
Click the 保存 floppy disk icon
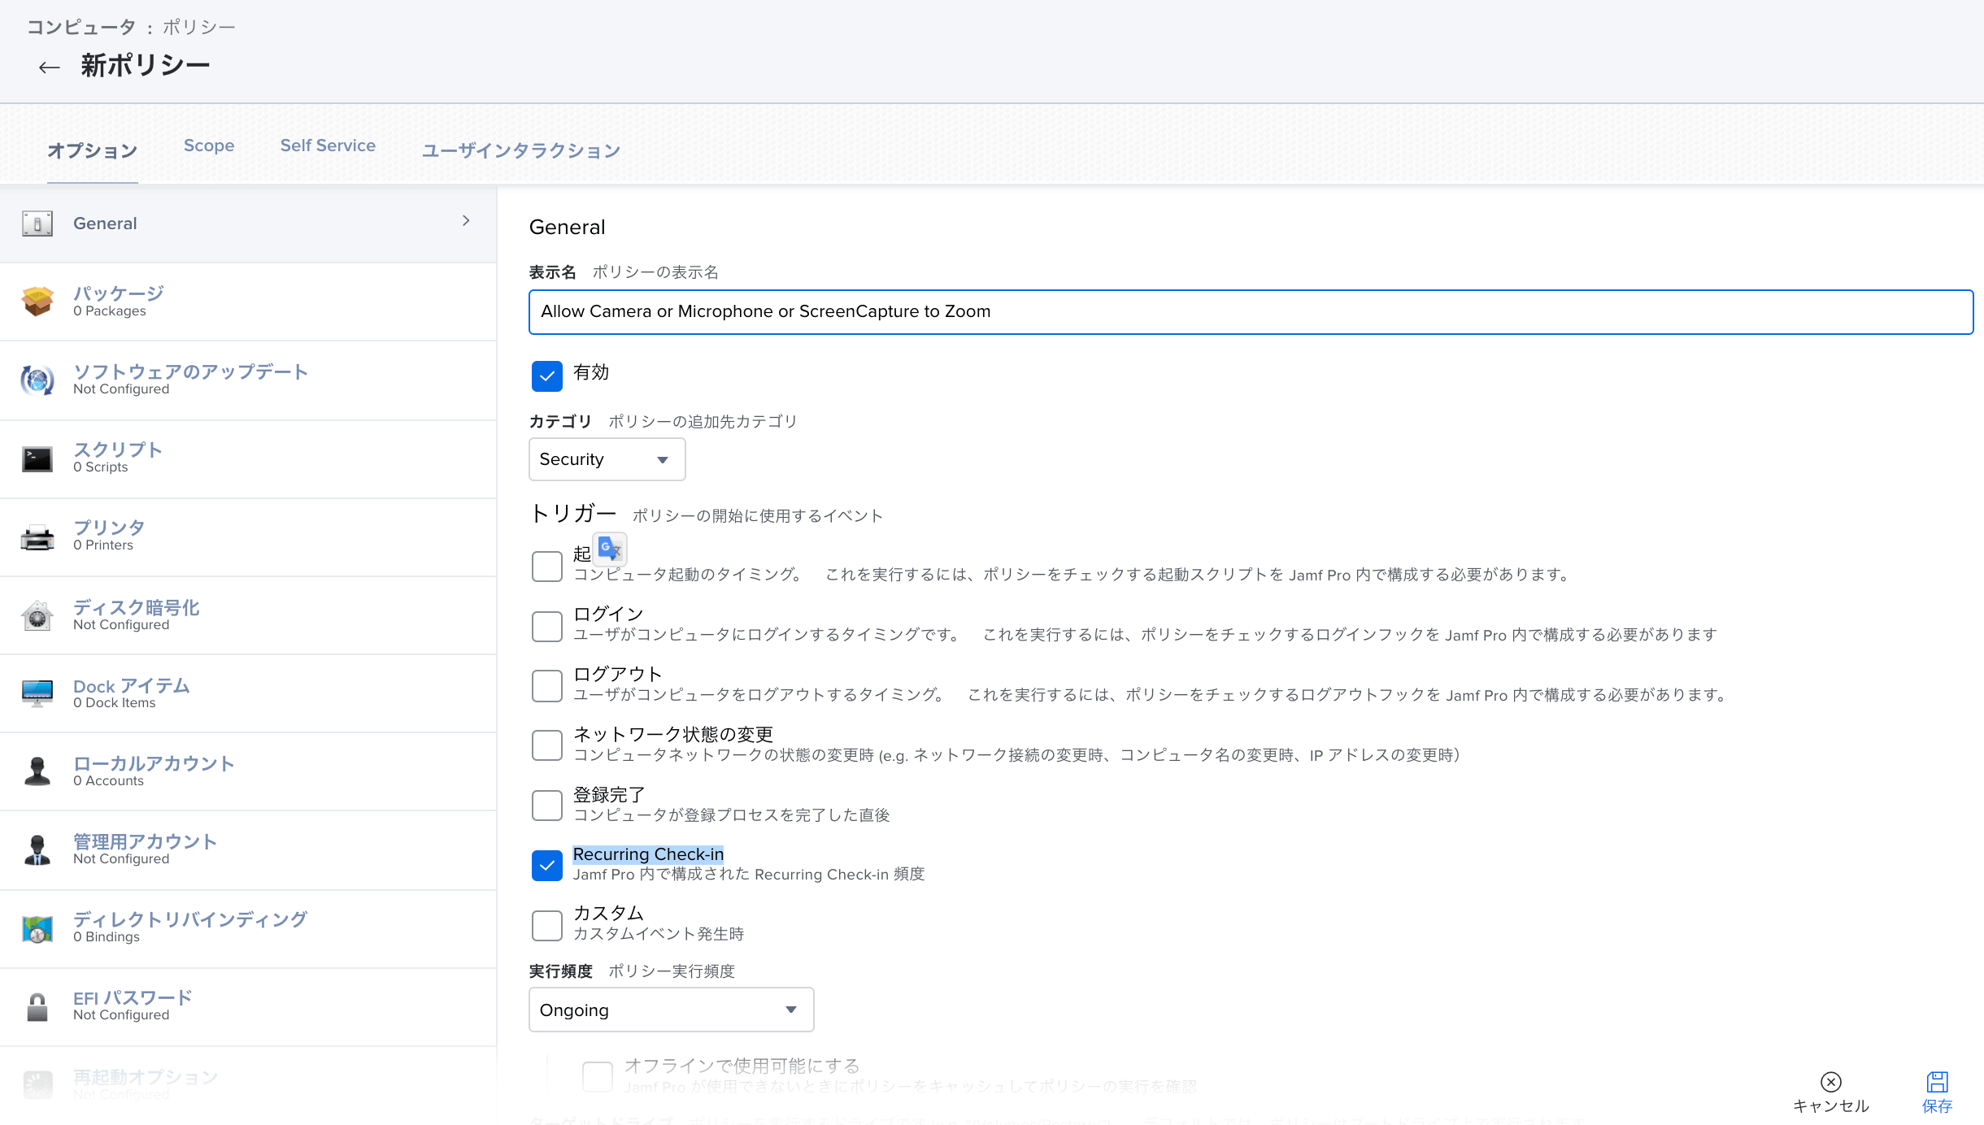[x=1938, y=1082]
